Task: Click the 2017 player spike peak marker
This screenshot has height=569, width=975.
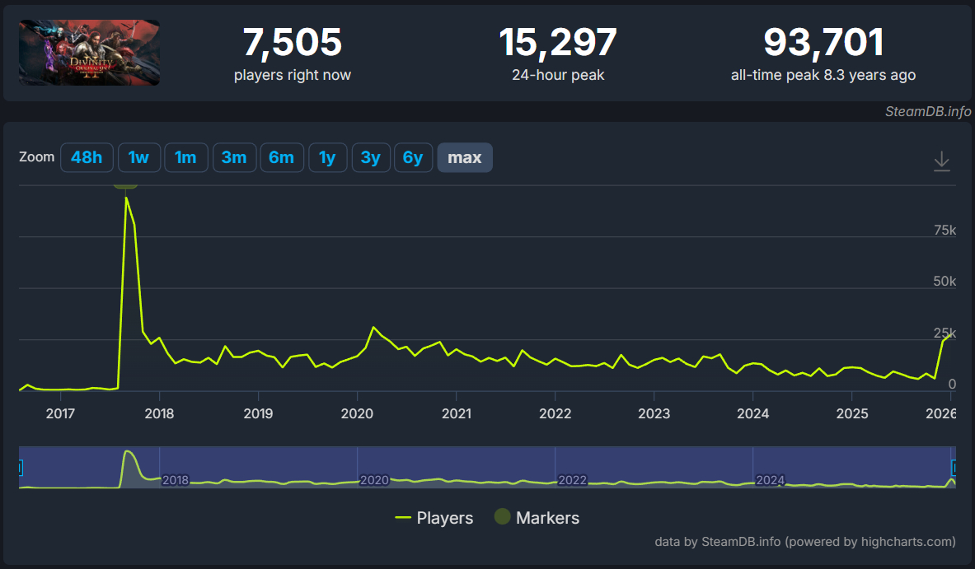Action: 125,185
